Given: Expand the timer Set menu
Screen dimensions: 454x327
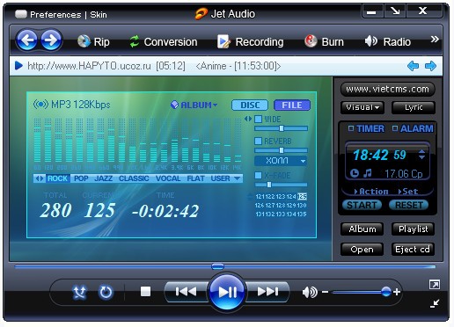Looking at the screenshot, I should click(408, 192).
